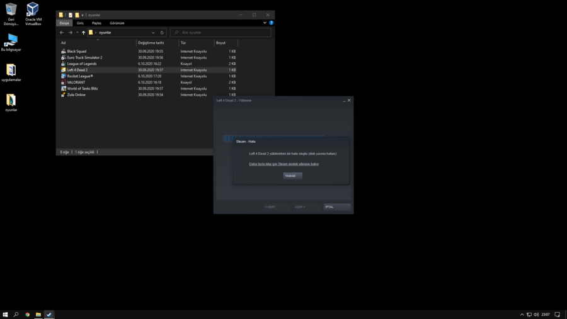Viewport: 567px width, 319px height.
Task: Open recent locations dropdown arrow
Action: [x=77, y=33]
